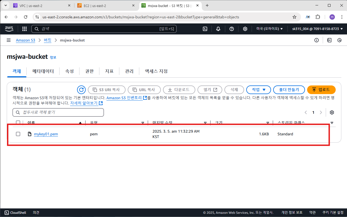Viewport: 347px width, 217px height.
Task: Go to next objects page arrow
Action: point(321,112)
